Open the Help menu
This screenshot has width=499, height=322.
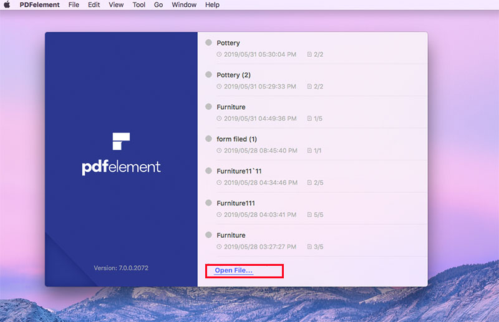(212, 5)
